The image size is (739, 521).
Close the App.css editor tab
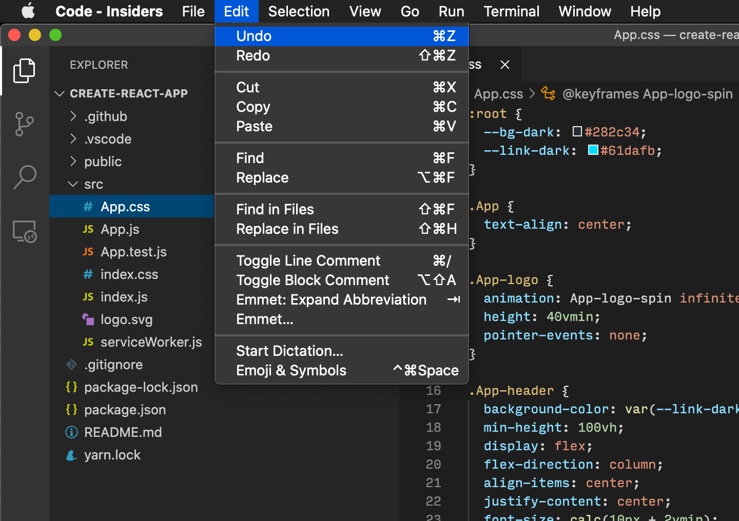pyautogui.click(x=504, y=64)
